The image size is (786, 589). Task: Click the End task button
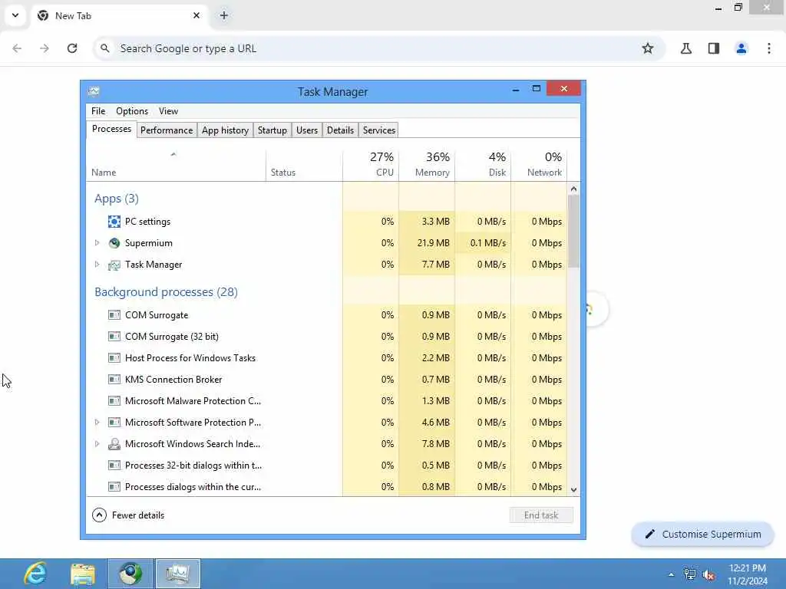pyautogui.click(x=541, y=515)
